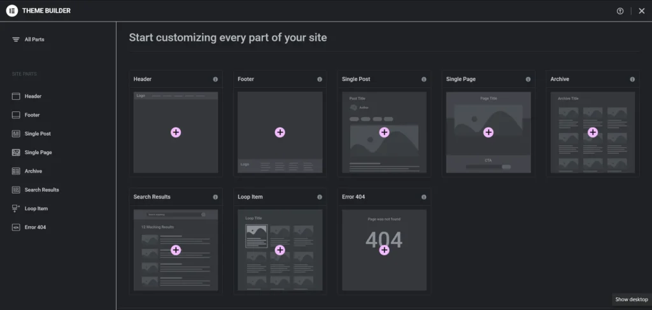The width and height of the screenshot is (652, 310).
Task: Show info for the Single Page card
Action: pos(528,80)
